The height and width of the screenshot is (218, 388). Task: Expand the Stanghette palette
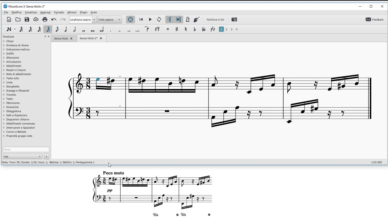pos(13,87)
